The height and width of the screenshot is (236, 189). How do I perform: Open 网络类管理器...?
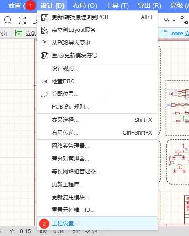pos(97,146)
